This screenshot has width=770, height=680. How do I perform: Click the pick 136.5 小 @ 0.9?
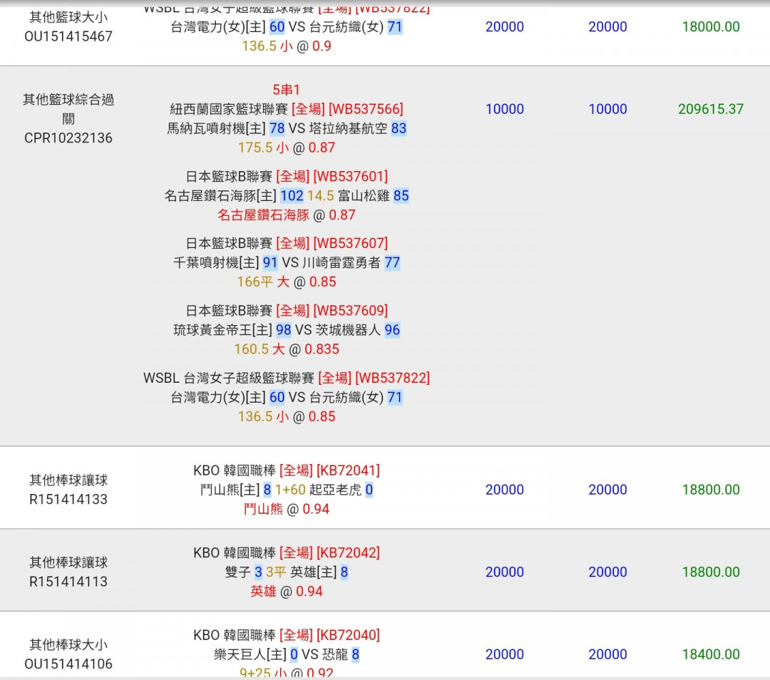click(x=287, y=46)
